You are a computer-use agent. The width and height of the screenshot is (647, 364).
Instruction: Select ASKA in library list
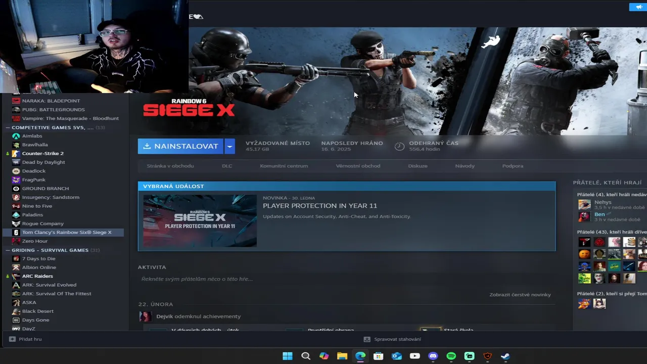pyautogui.click(x=29, y=303)
